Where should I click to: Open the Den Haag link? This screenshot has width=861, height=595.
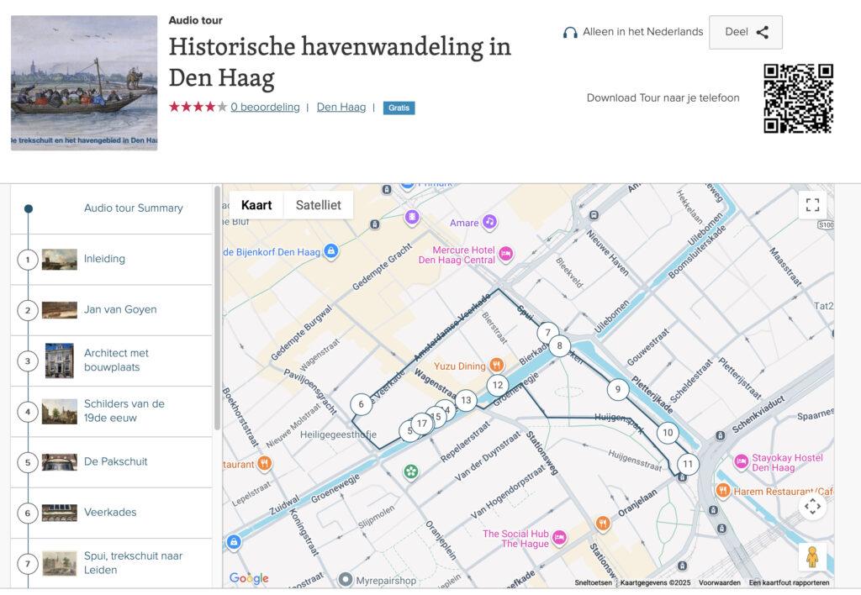(x=341, y=107)
